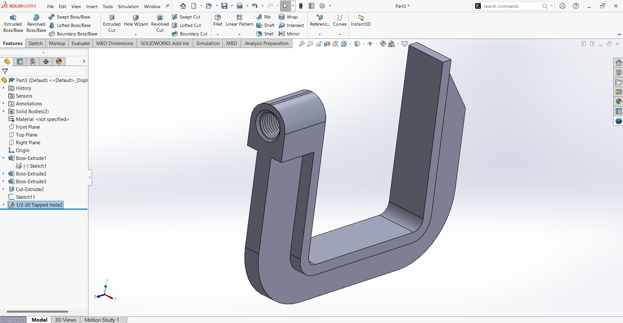Viewport: 623px width, 323px height.
Task: Select the Revolved Cut tool
Action: click(x=160, y=23)
